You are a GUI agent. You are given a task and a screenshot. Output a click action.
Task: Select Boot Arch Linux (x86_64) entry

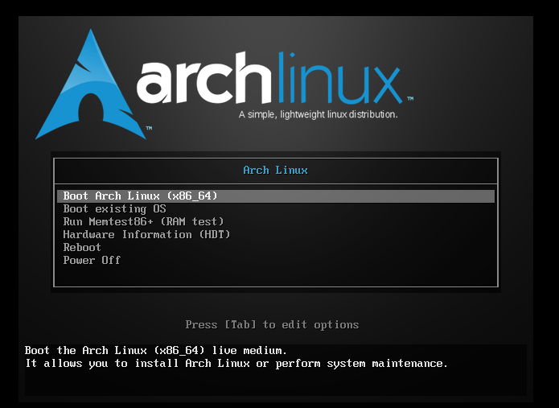coord(276,196)
